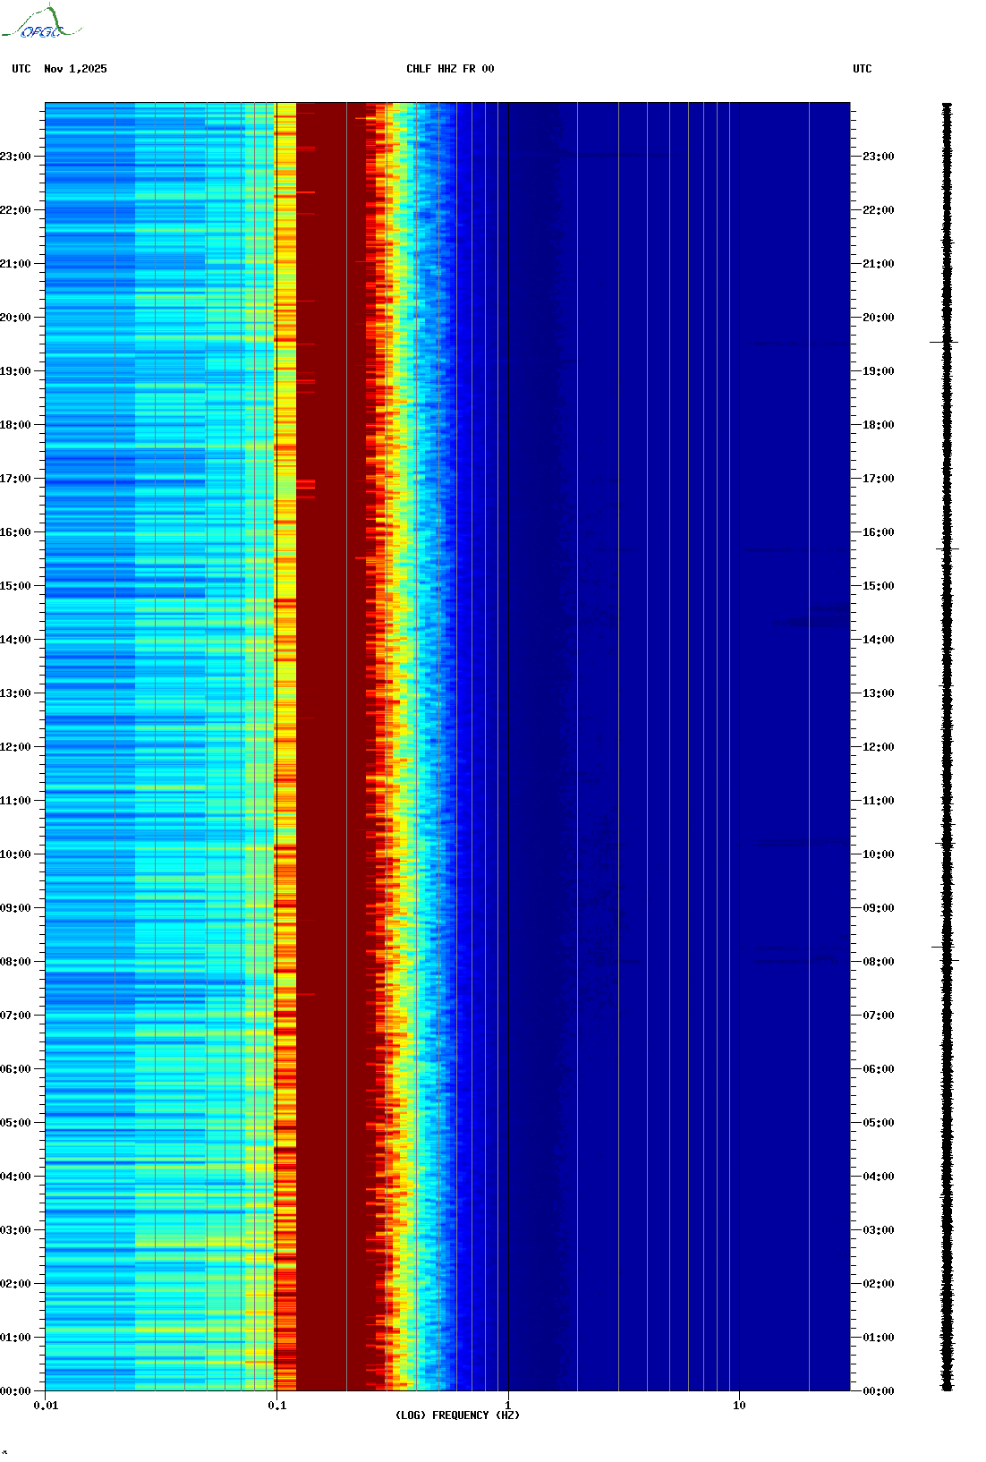Click the 20:00 label on right axis
The image size is (986, 1462).
(878, 317)
